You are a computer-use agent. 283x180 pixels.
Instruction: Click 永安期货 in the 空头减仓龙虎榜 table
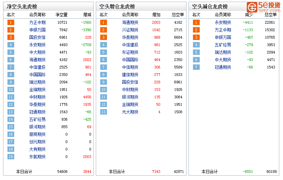coord(223,22)
